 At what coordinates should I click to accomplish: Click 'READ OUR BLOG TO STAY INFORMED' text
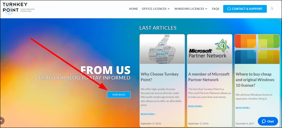(x=85, y=78)
